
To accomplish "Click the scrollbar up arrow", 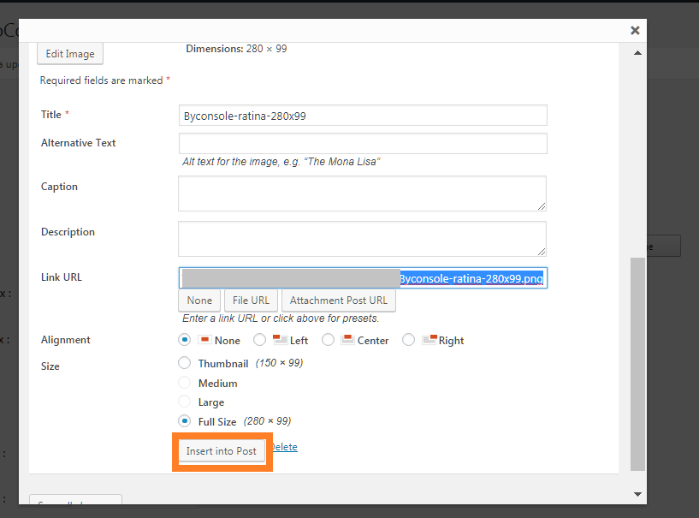I will (x=638, y=52).
